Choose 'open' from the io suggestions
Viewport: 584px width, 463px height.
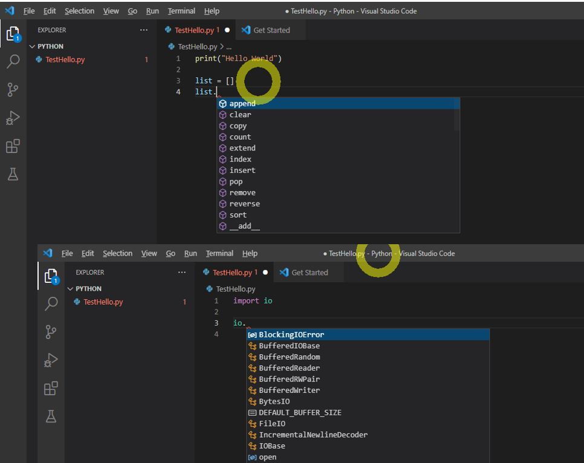pos(368,458)
